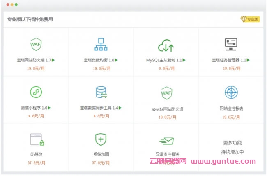Image resolution: width=267 pixels, height=176 pixels.
Task: Select the 系统加固 shield plus icon
Action: pyautogui.click(x=101, y=140)
